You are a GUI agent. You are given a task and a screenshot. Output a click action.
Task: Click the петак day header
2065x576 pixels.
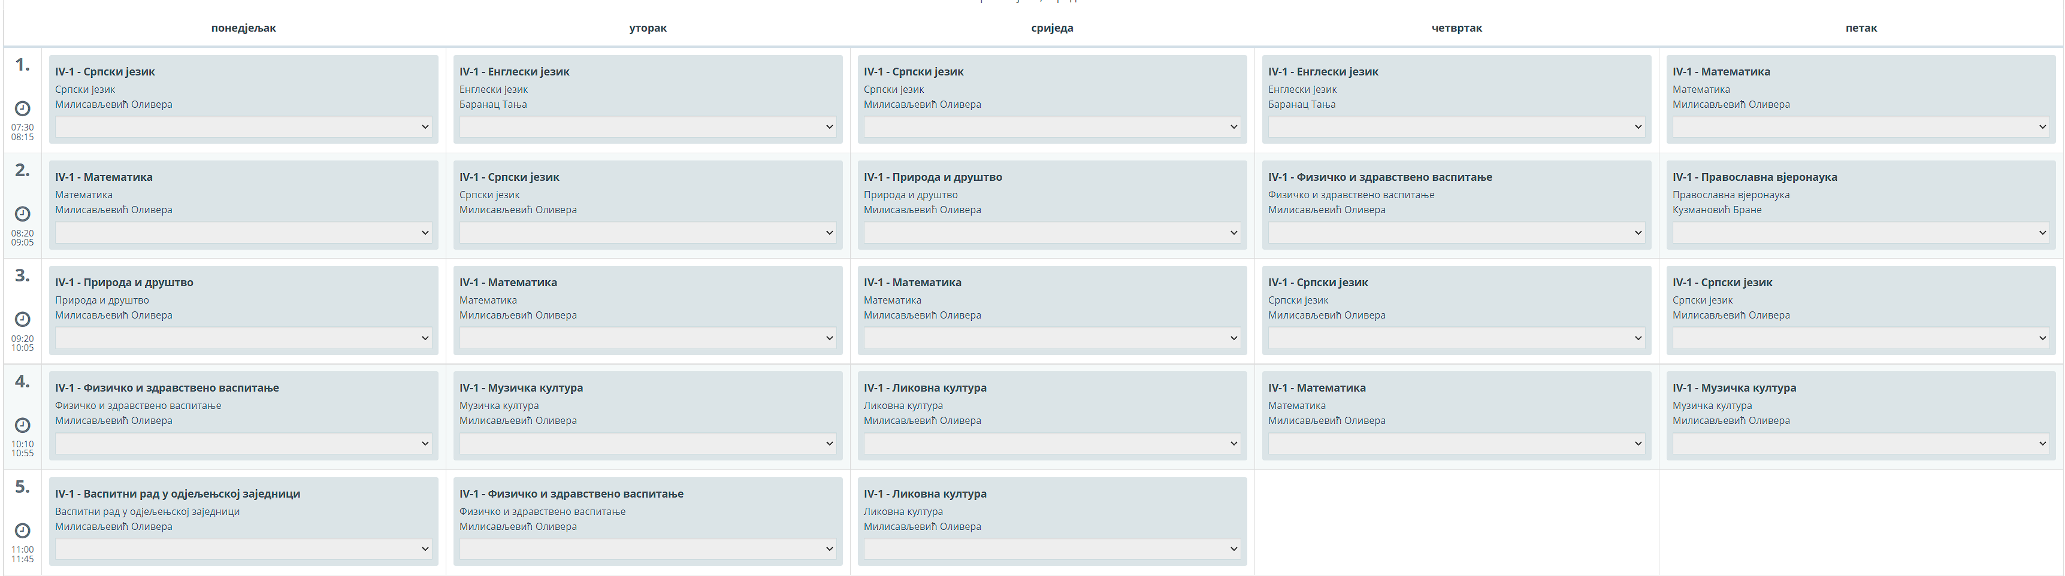tap(1861, 28)
